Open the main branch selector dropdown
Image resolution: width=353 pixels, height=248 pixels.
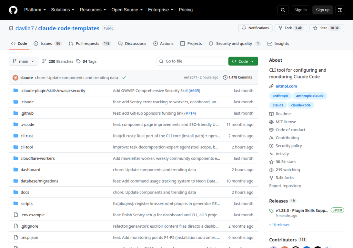[23, 61]
